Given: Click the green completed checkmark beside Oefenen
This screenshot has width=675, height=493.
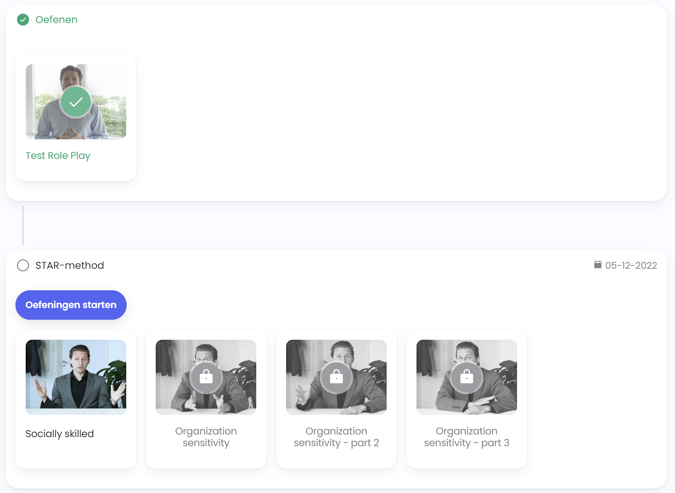Looking at the screenshot, I should (x=23, y=20).
